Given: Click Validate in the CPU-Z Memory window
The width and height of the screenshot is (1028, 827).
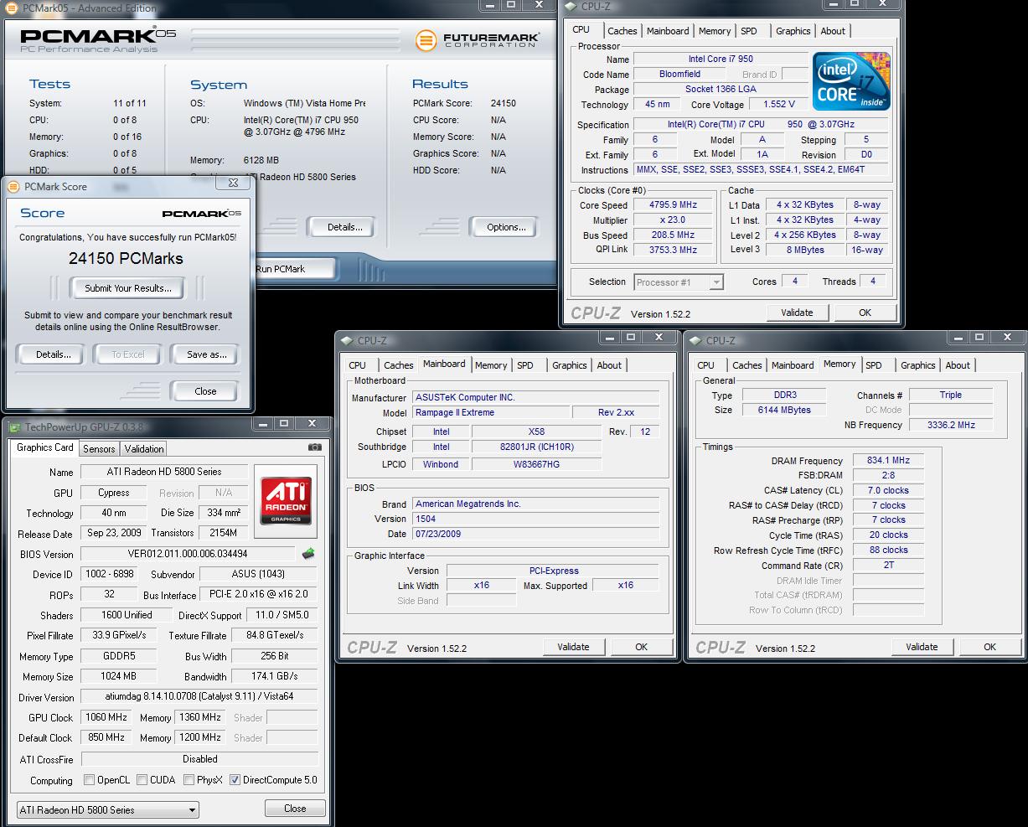Looking at the screenshot, I should click(922, 647).
